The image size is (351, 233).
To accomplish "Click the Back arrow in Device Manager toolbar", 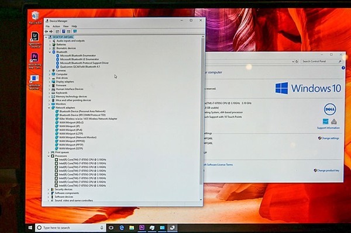I will pyautogui.click(x=47, y=32).
